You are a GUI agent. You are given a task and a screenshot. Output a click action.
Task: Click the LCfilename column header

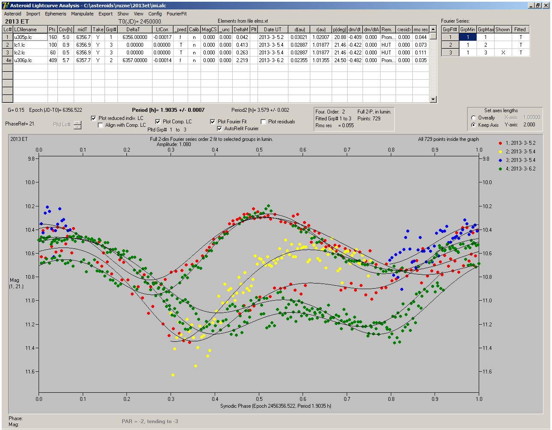click(30, 30)
